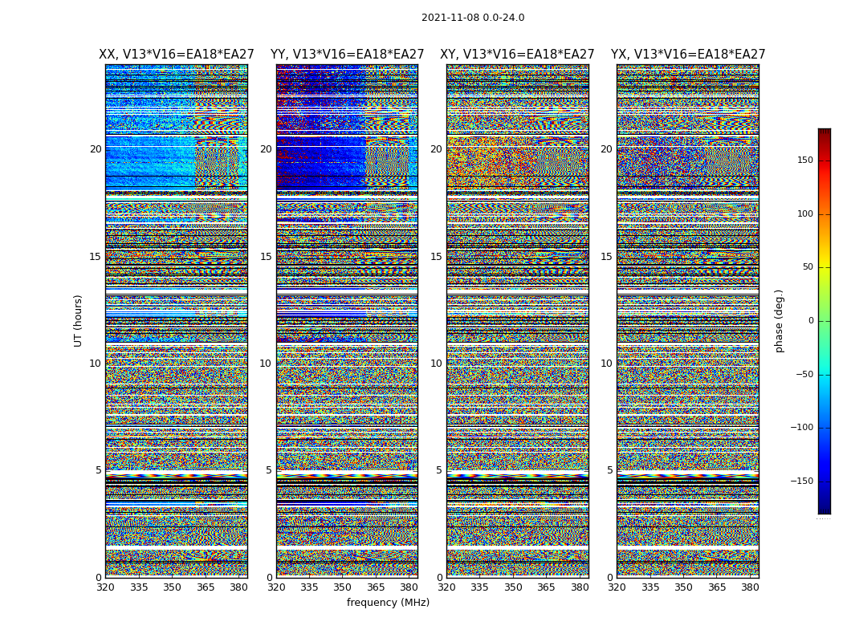Select the 'XY, V13*V16=EA18*EA27' panel title

click(517, 55)
